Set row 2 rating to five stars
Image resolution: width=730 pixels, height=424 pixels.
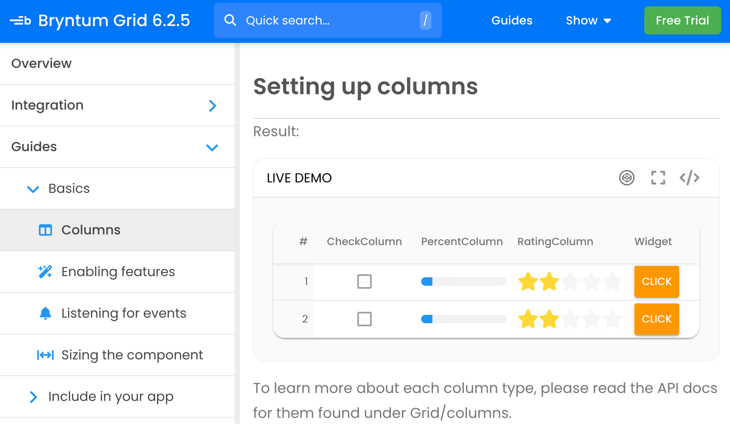tap(613, 319)
